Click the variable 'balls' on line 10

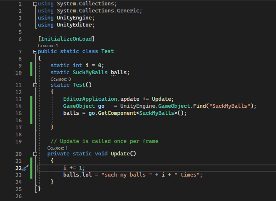[119, 73]
